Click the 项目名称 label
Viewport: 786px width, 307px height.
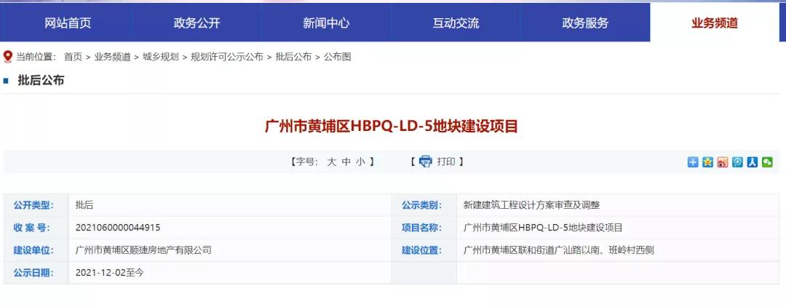click(x=421, y=228)
